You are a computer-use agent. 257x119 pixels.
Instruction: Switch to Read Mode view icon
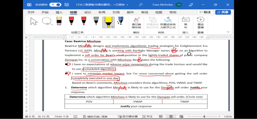pos(161,116)
